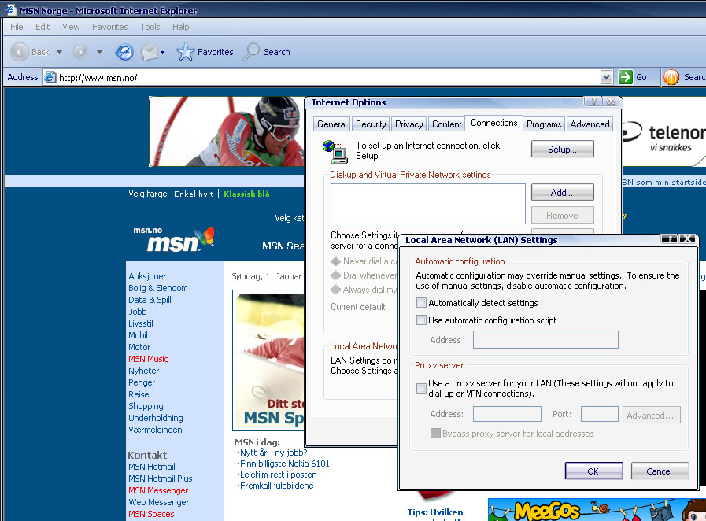The width and height of the screenshot is (706, 521).
Task: Switch to the General tab
Action: click(332, 124)
